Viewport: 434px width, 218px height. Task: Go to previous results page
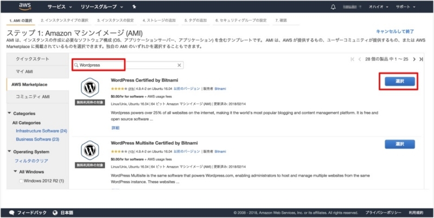click(360, 59)
